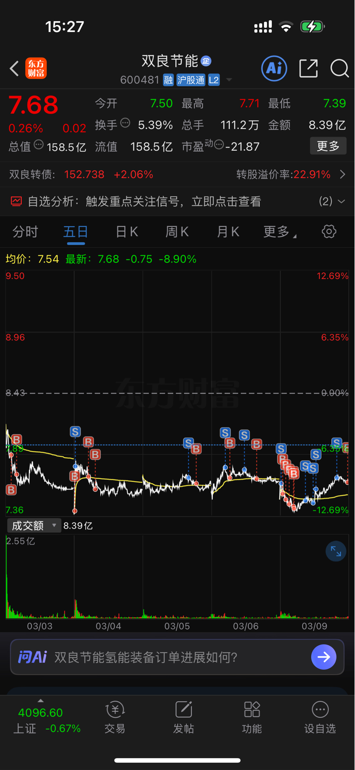355x770 pixels.
Task: Tap the back arrow icon
Action: tap(14, 68)
